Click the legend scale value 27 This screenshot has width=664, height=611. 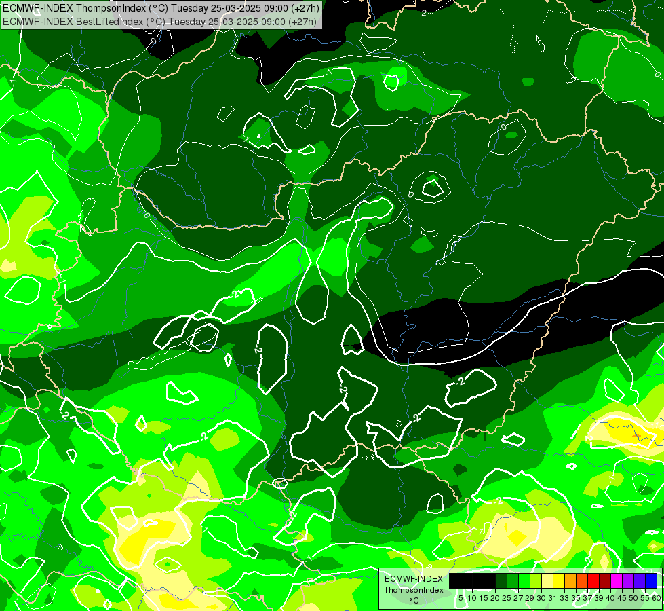click(518, 598)
